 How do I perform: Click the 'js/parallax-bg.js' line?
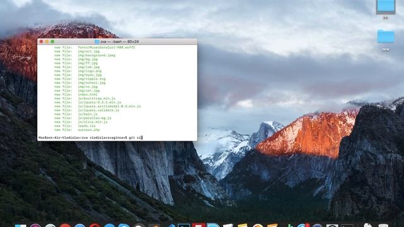(x=83, y=118)
